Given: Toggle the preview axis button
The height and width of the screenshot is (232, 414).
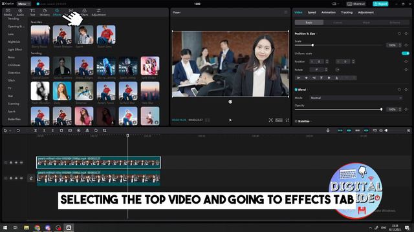Looking at the screenshot, I should [366, 130].
